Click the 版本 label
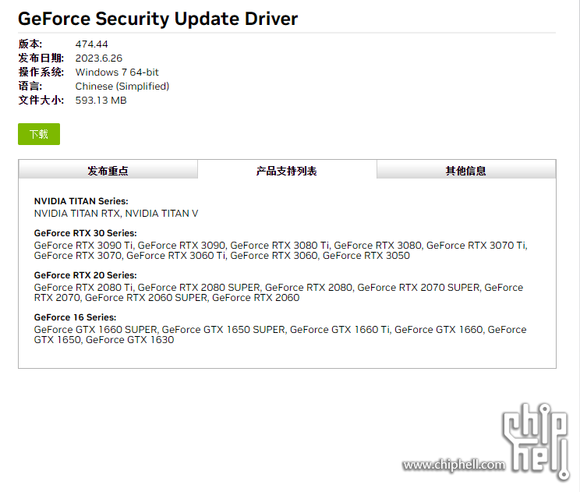Screen dimensions: 580x492 pos(30,44)
